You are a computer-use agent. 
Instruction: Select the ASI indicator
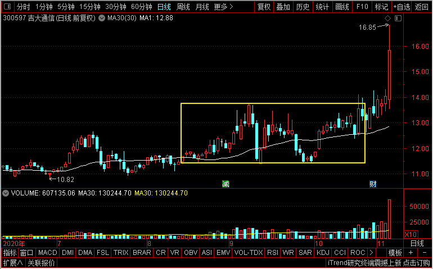207,253
